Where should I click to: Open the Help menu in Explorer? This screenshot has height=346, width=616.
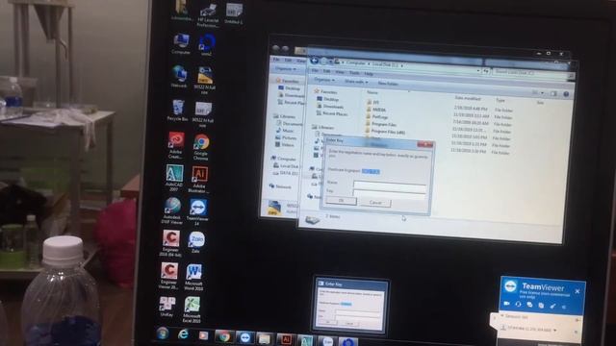[x=369, y=74]
